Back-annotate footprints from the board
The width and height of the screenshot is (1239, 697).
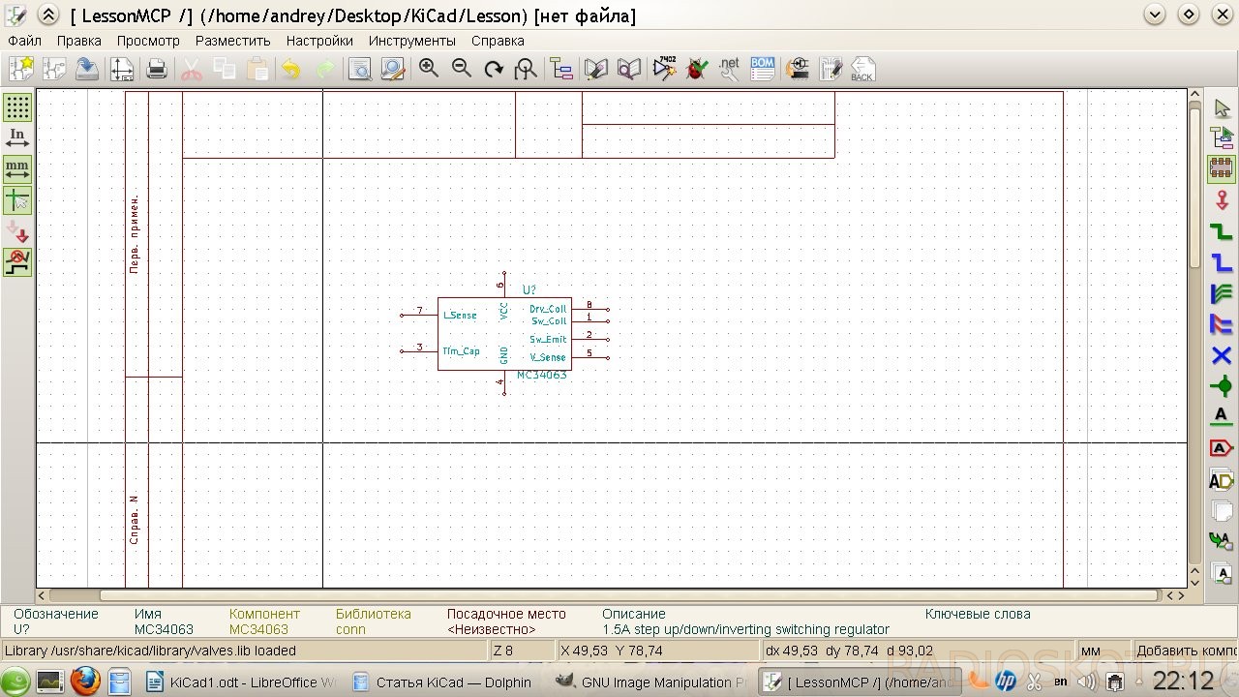(x=861, y=69)
